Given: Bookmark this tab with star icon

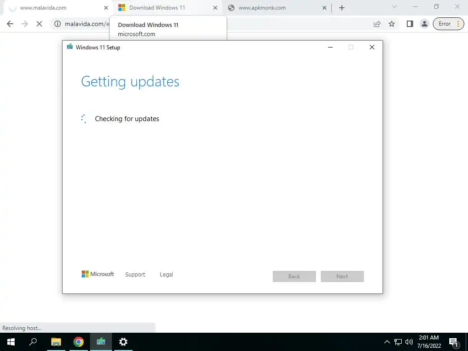Looking at the screenshot, I should (x=392, y=24).
